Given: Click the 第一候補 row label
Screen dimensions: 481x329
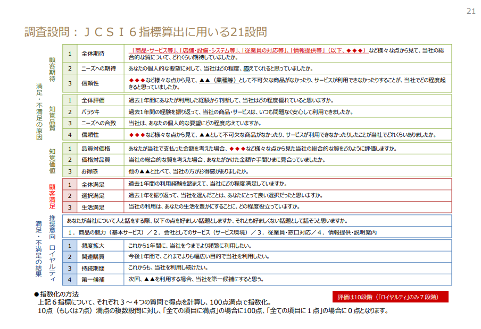Looking at the screenshot, I should 93,279.
